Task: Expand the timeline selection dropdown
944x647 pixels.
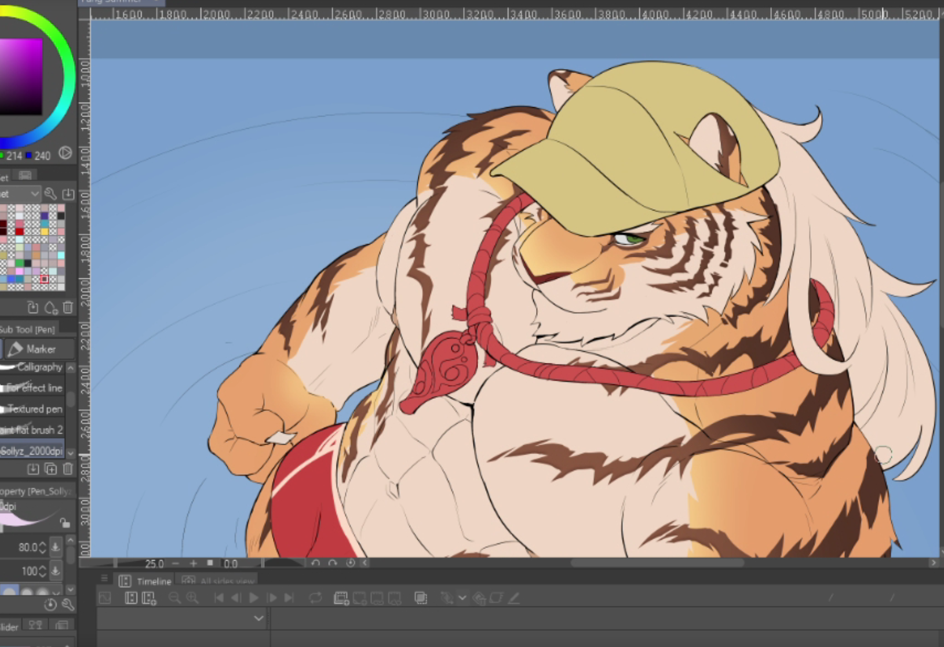Action: [x=258, y=618]
